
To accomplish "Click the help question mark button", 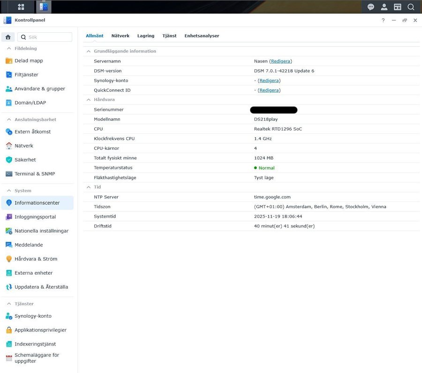I will (383, 21).
